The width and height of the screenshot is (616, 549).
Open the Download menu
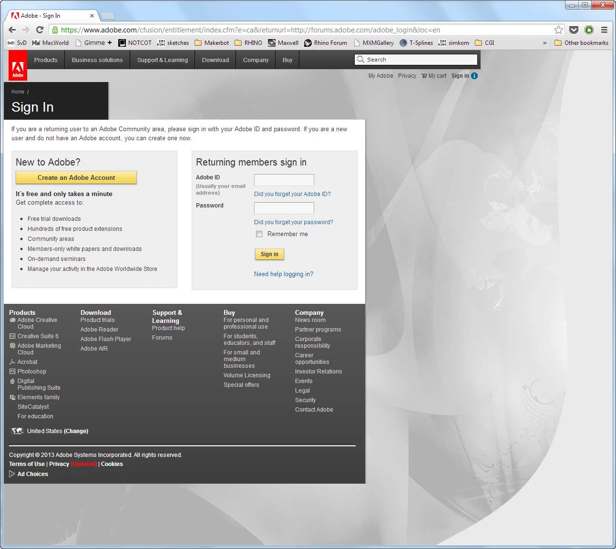(x=216, y=60)
